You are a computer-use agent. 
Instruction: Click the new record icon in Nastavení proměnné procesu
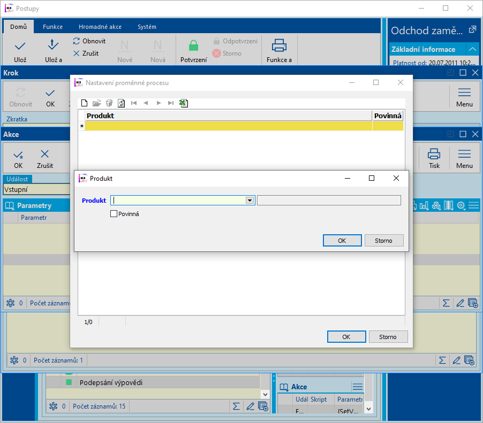click(84, 103)
